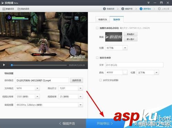
Task: Select the 快视频 watermark logo thumbnail
Action: click(x=114, y=37)
